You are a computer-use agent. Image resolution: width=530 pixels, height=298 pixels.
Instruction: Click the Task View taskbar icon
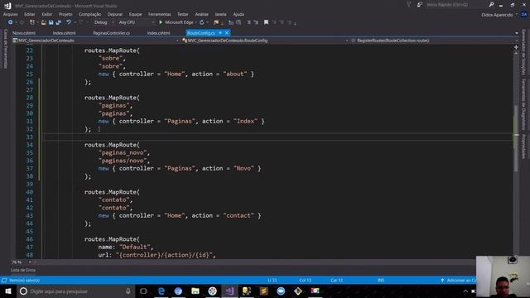pyautogui.click(x=143, y=291)
